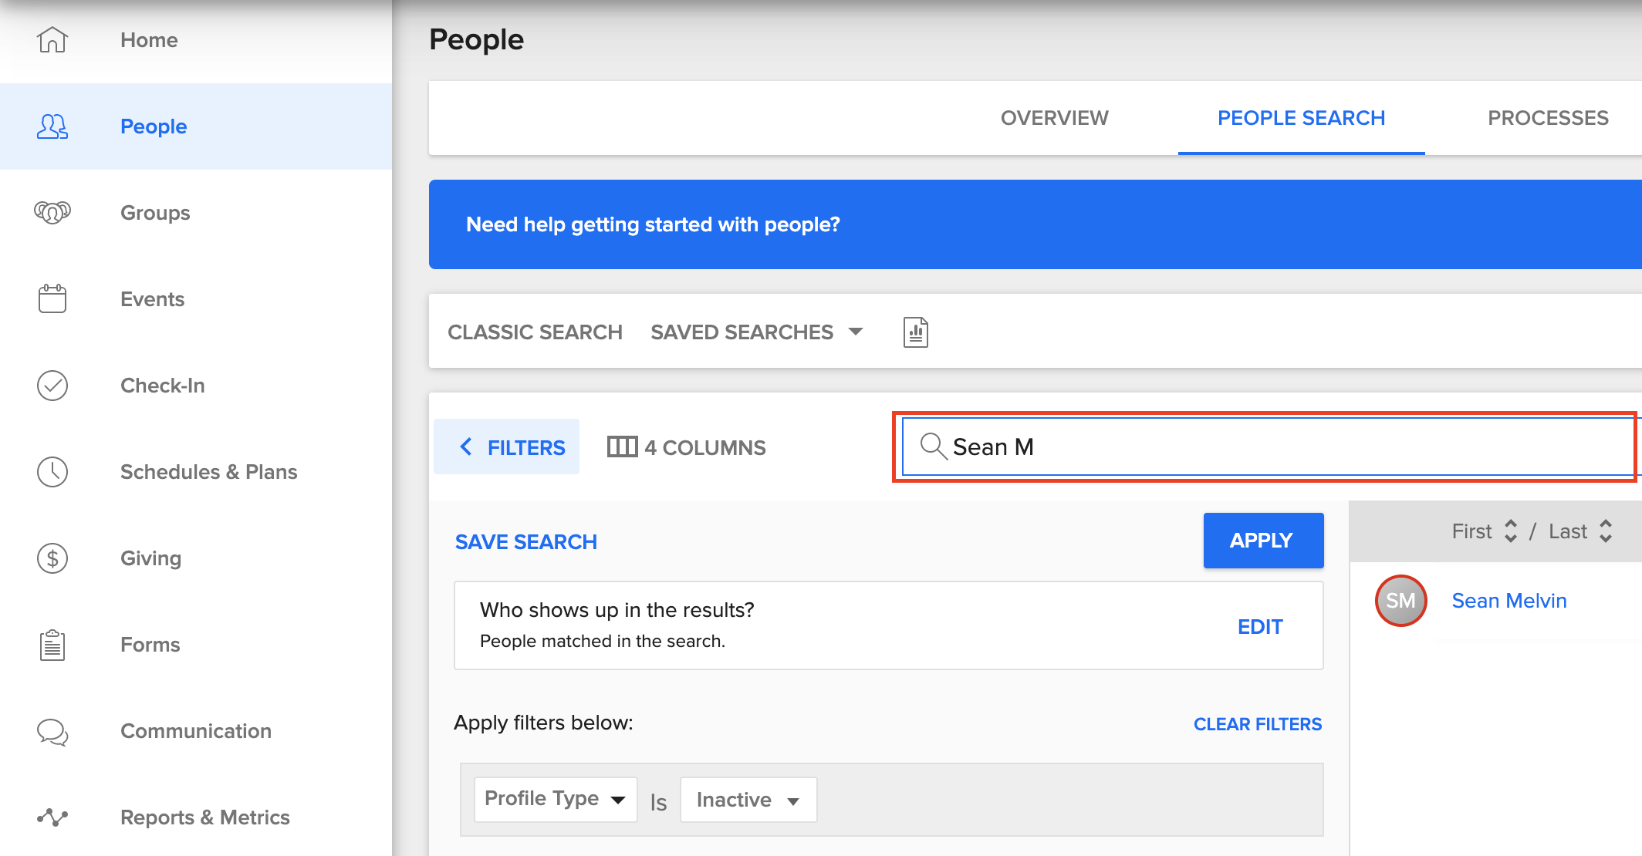
Task: Collapse the Filters panel
Action: coord(507,447)
